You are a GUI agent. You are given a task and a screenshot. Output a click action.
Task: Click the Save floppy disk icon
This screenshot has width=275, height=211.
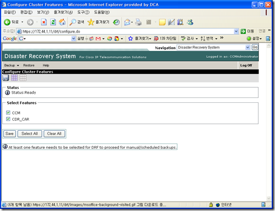tap(6, 78)
